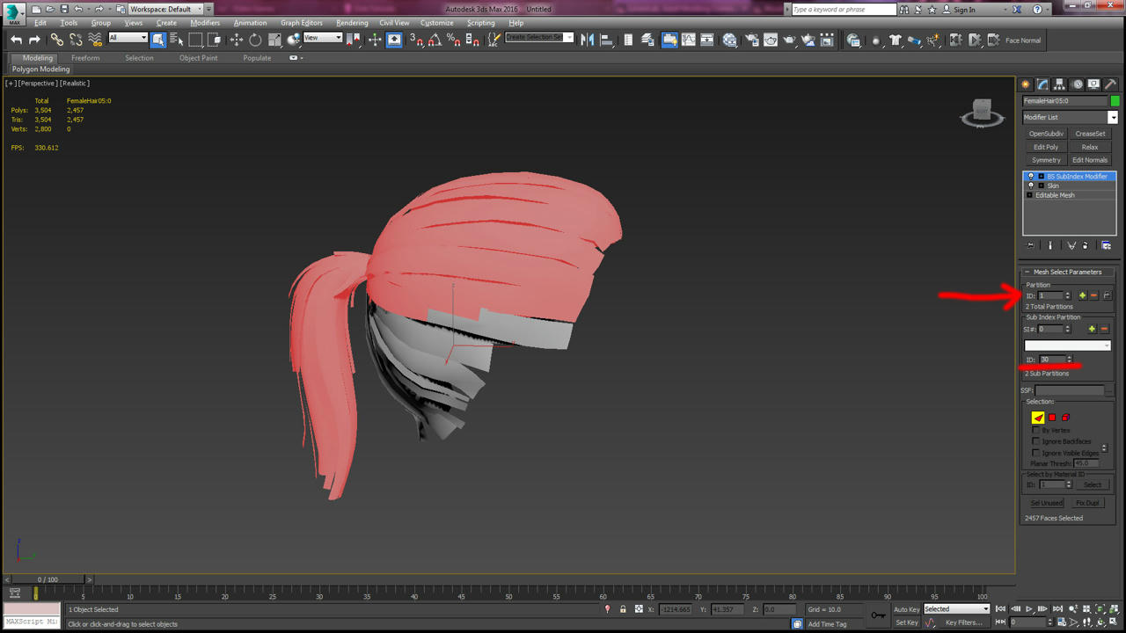This screenshot has width=1126, height=633.
Task: Switch to the Freeform ribbon tab
Action: click(x=85, y=58)
